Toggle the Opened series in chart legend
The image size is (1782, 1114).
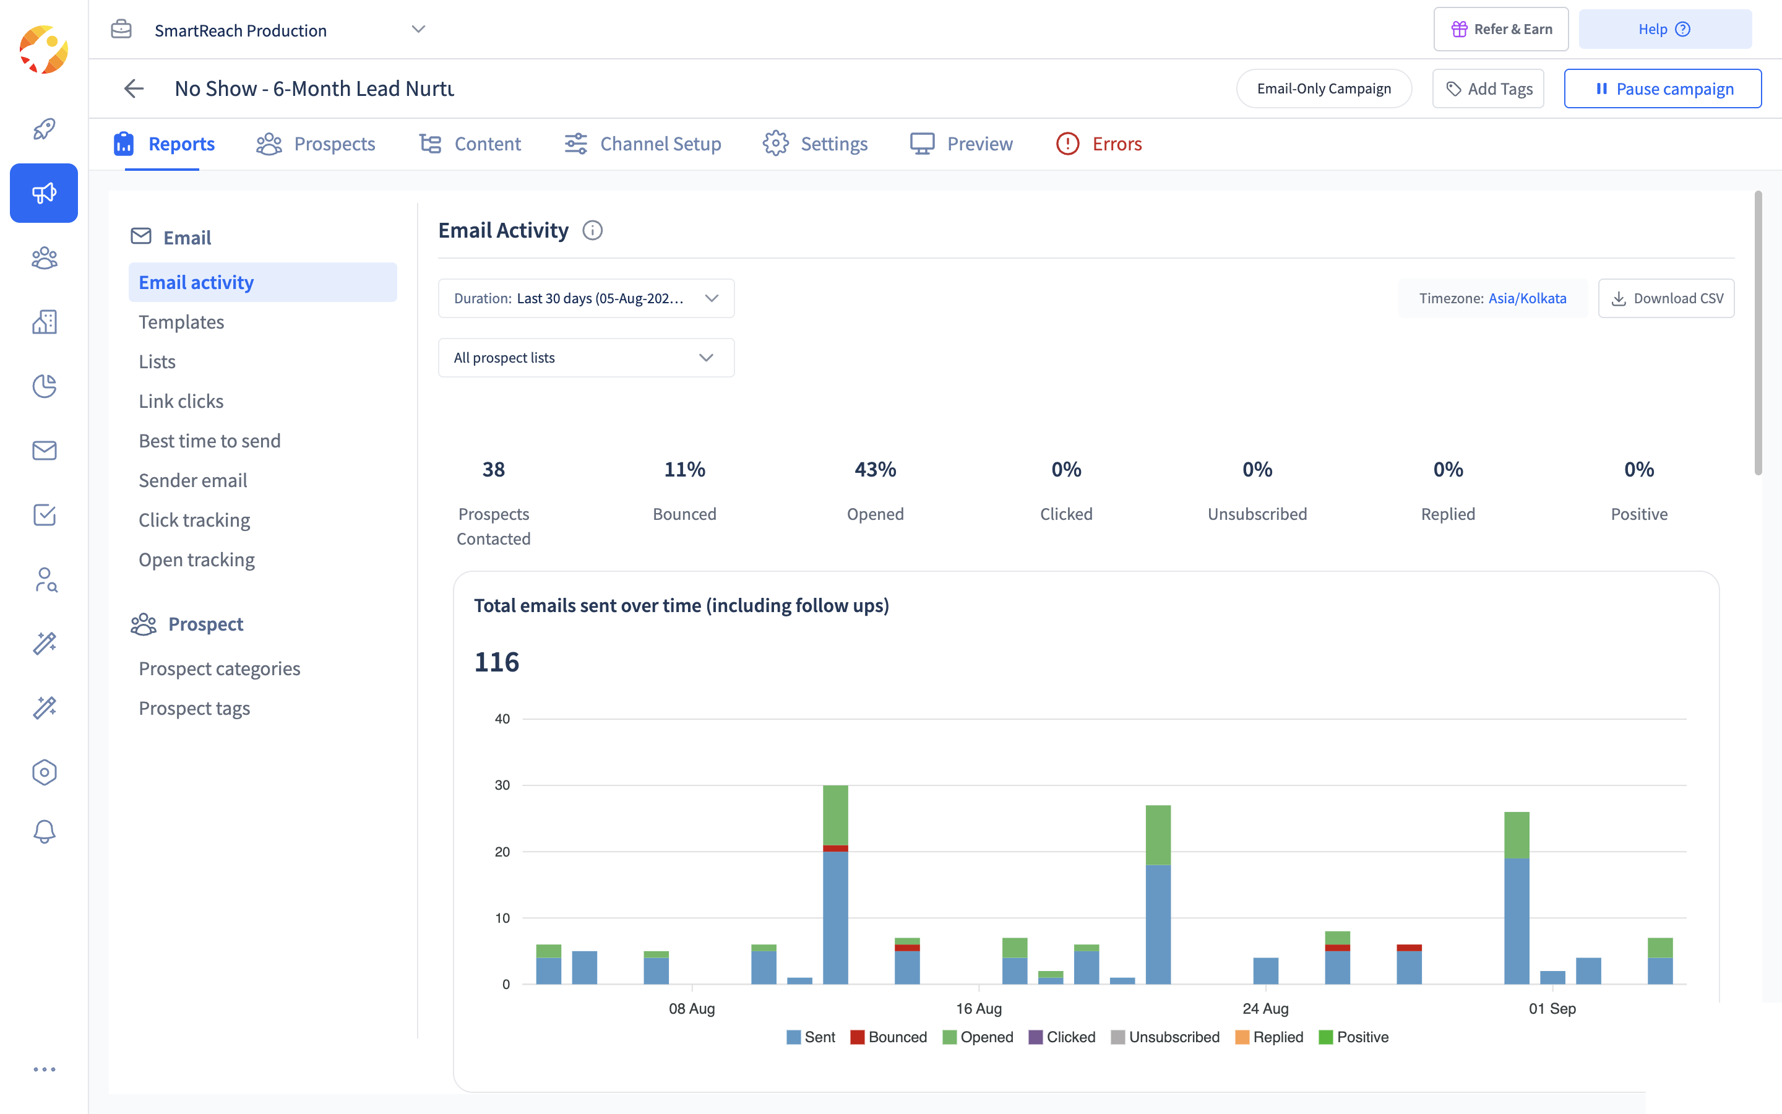pyautogui.click(x=978, y=1037)
